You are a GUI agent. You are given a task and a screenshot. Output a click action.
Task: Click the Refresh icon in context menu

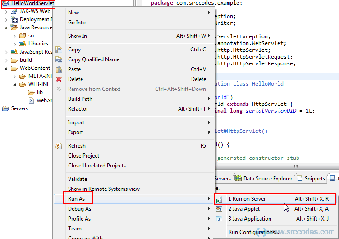point(59,146)
